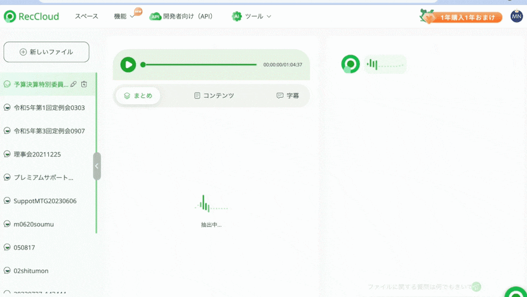Viewport: 527px width, 297px height.
Task: Click chat icon beside m0620soumu
Action: click(x=7, y=224)
